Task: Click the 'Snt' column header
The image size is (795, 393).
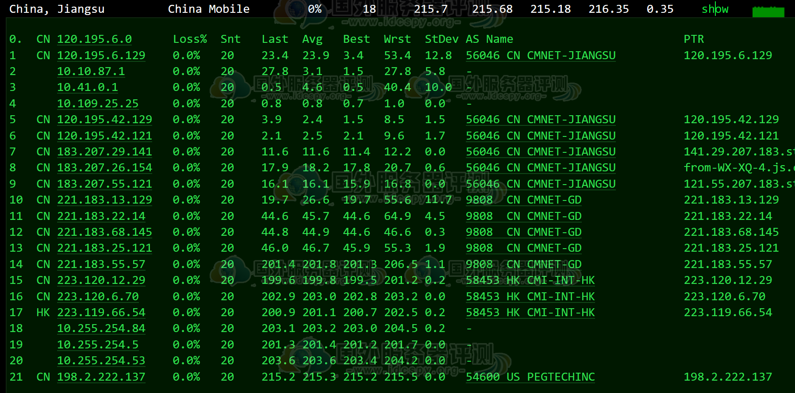Action: (x=230, y=39)
